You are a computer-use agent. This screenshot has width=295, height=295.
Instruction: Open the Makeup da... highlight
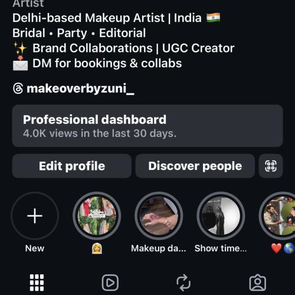[159, 216]
